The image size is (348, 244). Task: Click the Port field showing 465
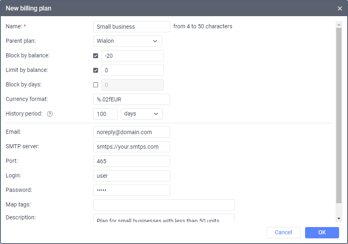coord(131,161)
